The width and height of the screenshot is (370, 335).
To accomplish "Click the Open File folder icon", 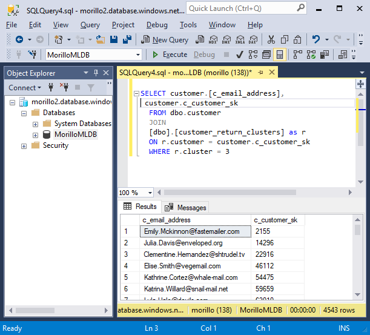I will click(99, 39).
